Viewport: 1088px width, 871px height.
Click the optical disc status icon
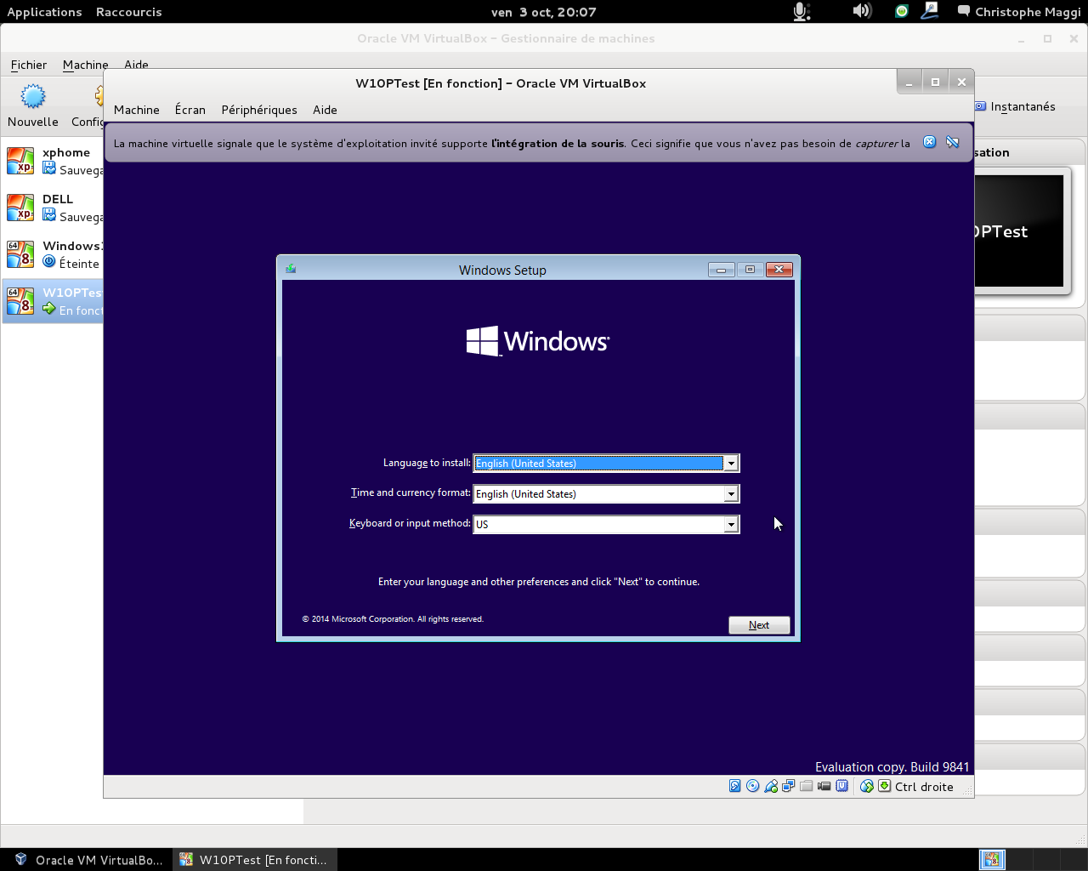coord(752,786)
